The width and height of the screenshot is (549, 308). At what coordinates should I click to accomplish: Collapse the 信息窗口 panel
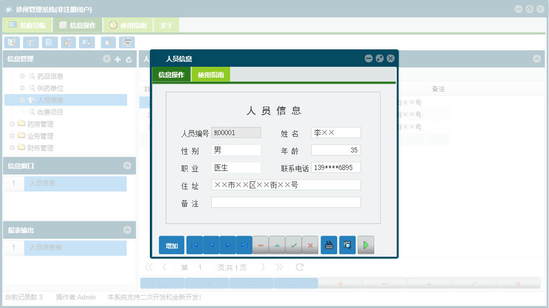(128, 165)
